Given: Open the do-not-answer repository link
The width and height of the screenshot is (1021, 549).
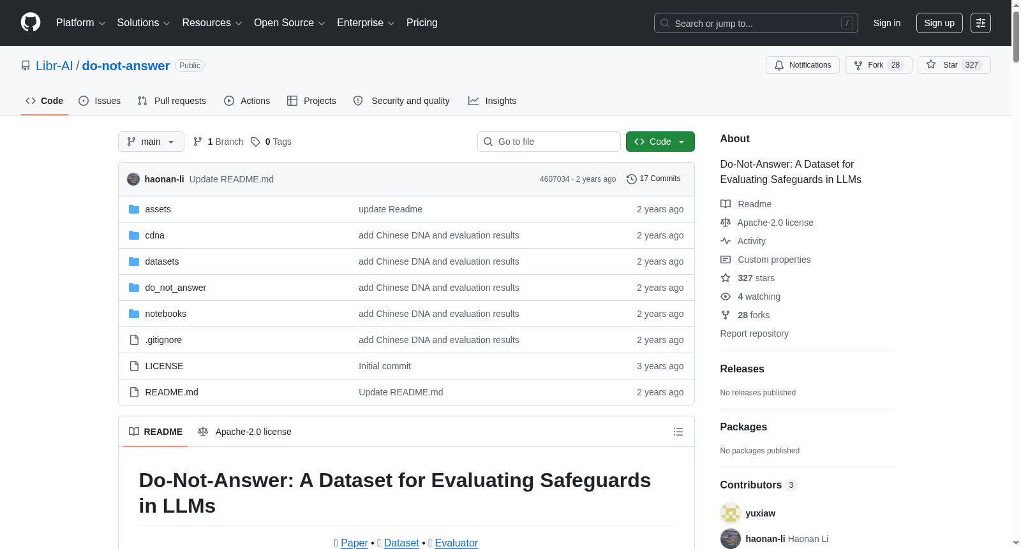Looking at the screenshot, I should pyautogui.click(x=126, y=66).
